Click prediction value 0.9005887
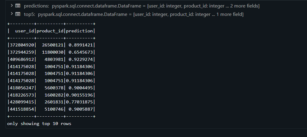 click(x=81, y=109)
